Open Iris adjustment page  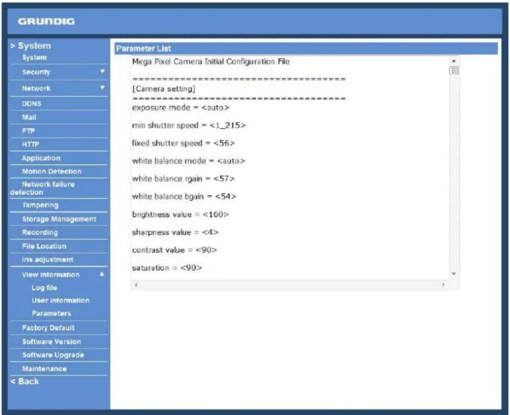tap(47, 260)
